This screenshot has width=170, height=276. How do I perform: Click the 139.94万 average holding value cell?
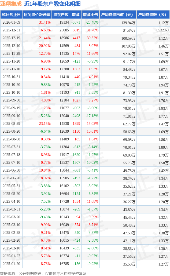[128, 23]
